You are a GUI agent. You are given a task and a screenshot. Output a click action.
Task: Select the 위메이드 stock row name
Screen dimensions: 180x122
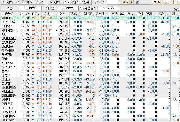coord(7,18)
